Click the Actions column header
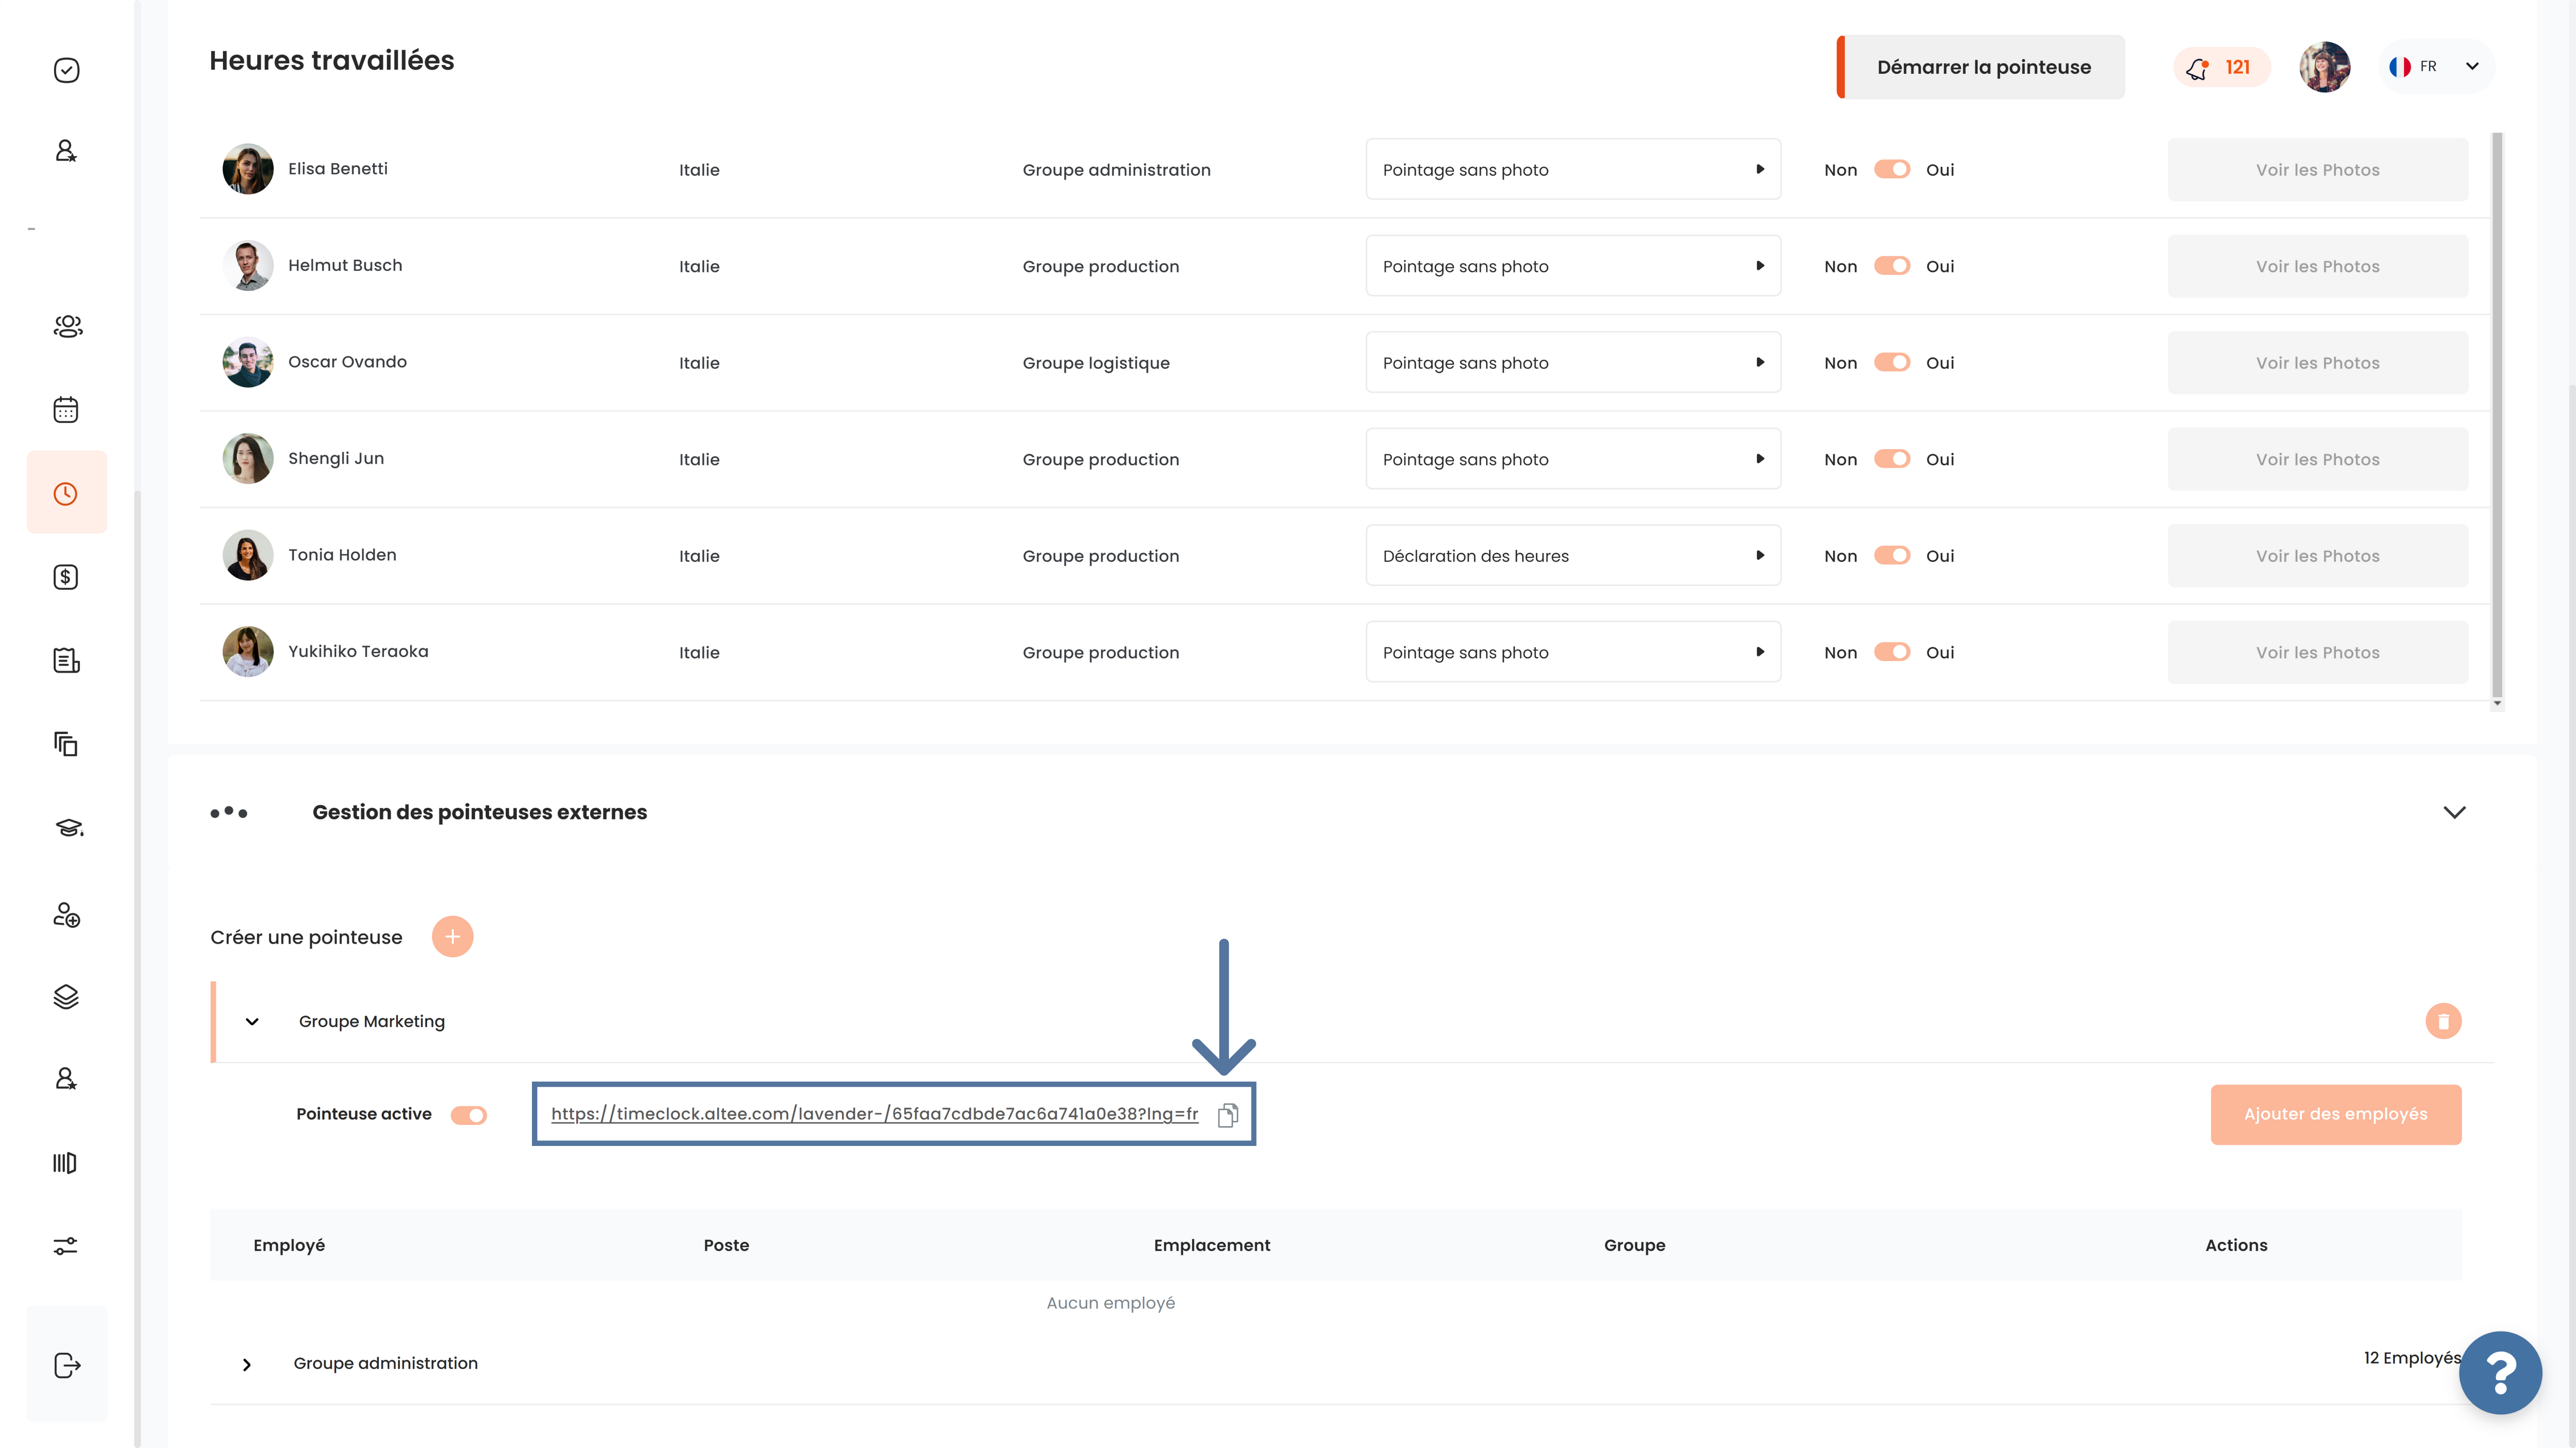Viewport: 2576px width, 1448px height. pos(2236,1245)
